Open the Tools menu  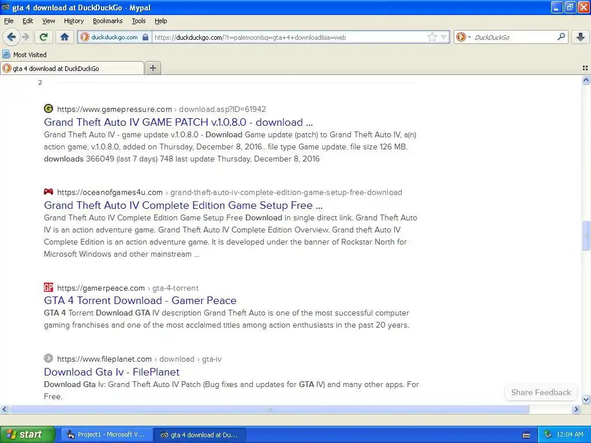click(x=139, y=21)
